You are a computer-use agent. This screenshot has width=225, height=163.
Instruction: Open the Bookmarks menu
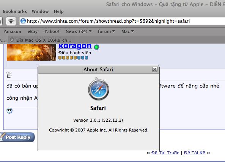click(15, 11)
